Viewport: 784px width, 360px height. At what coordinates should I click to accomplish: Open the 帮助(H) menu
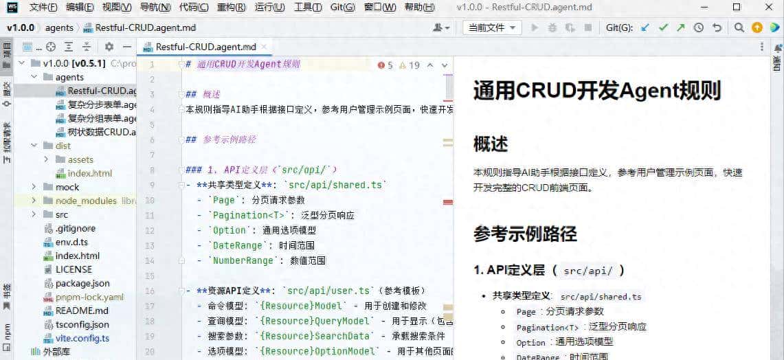point(419,8)
